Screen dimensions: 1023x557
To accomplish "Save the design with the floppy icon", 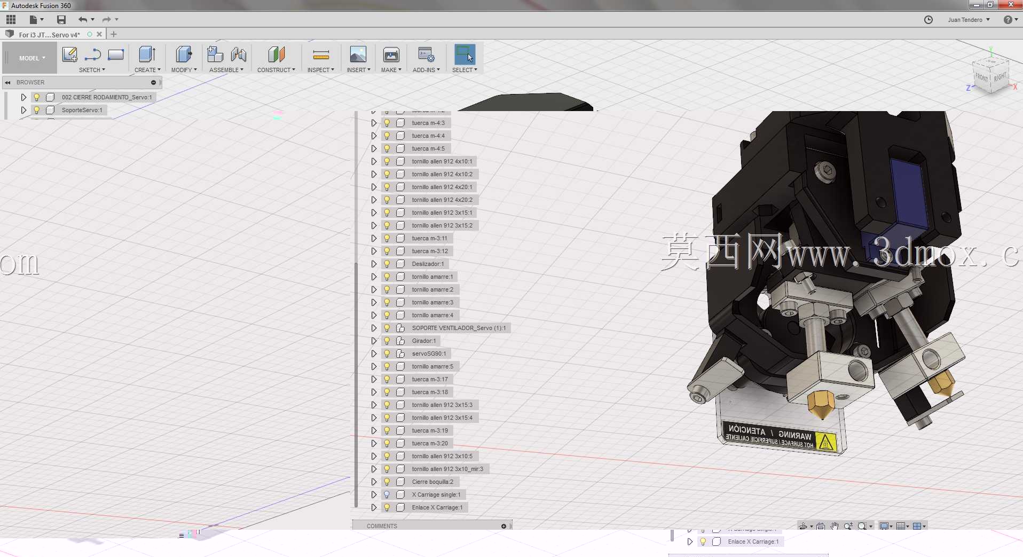I will pyautogui.click(x=61, y=20).
